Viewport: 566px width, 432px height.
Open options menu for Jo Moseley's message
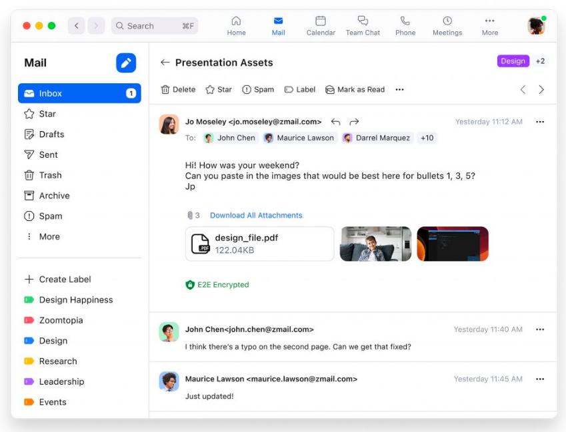point(540,122)
